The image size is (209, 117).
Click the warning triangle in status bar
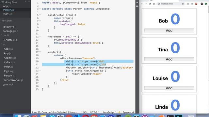point(119,112)
